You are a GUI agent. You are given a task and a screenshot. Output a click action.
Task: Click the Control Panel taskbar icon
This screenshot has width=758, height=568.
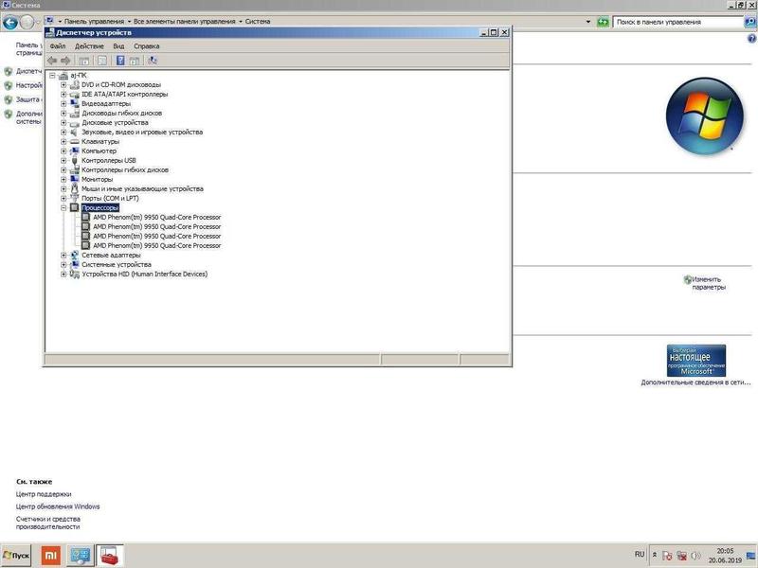tap(81, 556)
